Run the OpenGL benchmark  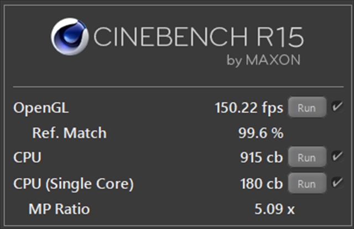[307, 107]
